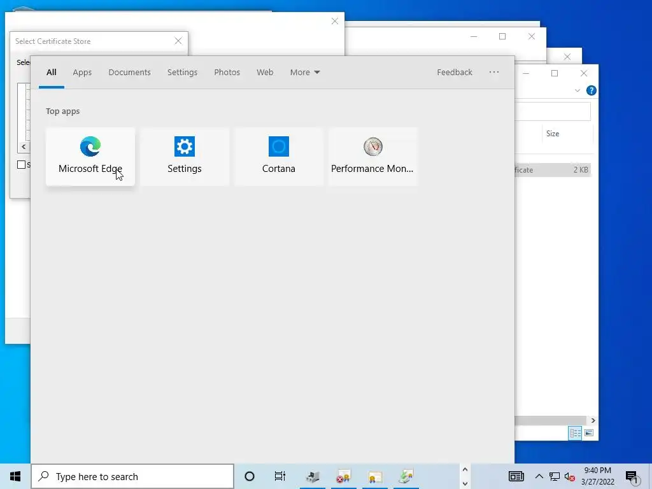The image size is (652, 489).
Task: Select the Documents search tab
Action: tap(129, 73)
